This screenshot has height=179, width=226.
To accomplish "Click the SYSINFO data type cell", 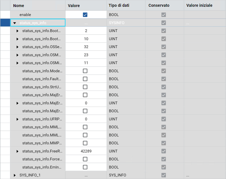I will click(x=117, y=23).
